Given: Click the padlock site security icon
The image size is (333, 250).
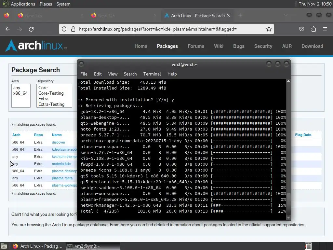Looking at the screenshot, I should coord(73,29).
